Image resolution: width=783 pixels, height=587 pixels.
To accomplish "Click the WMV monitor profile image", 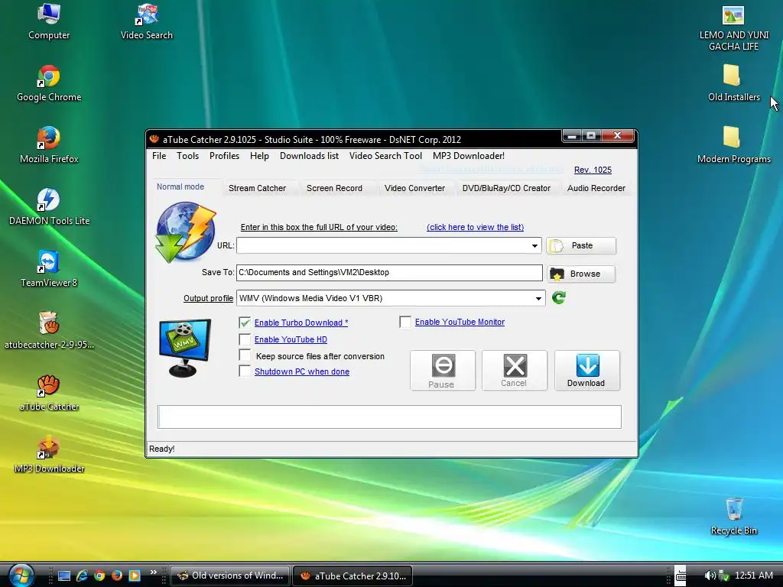I will (x=185, y=348).
